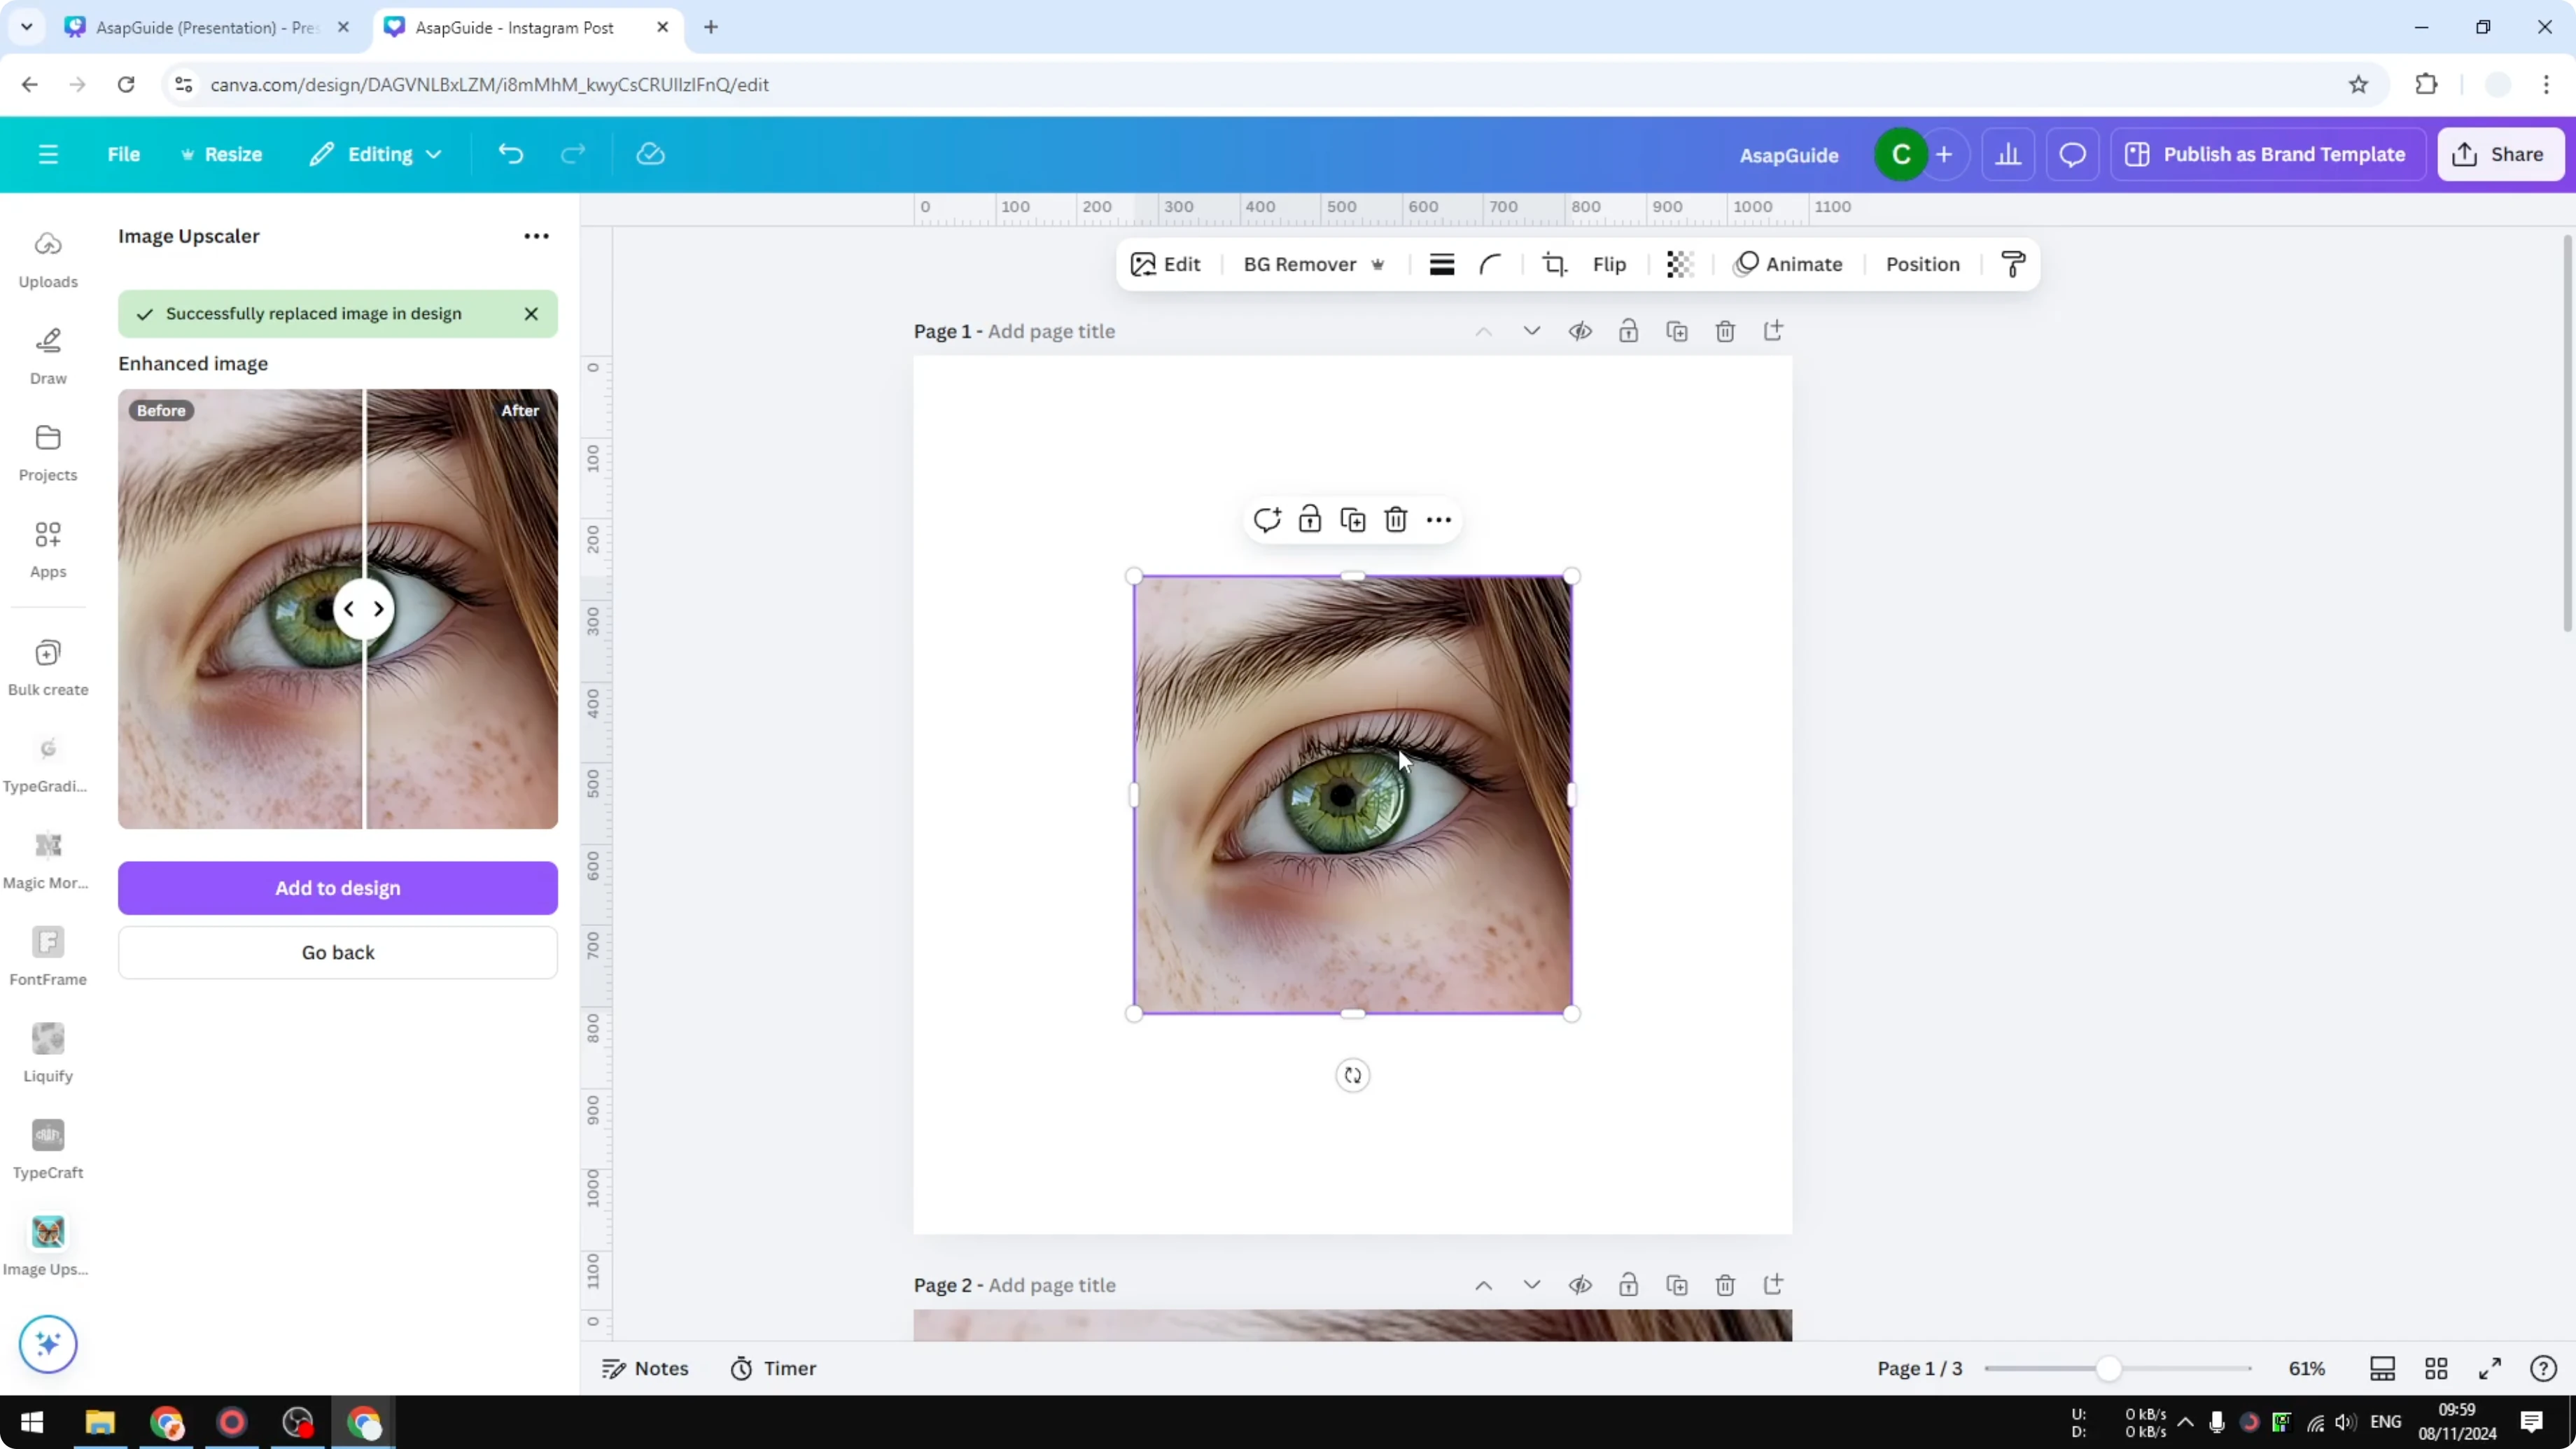This screenshot has width=2576, height=1449.
Task: Lock Page 1 with the padlock icon
Action: pyautogui.click(x=1628, y=331)
